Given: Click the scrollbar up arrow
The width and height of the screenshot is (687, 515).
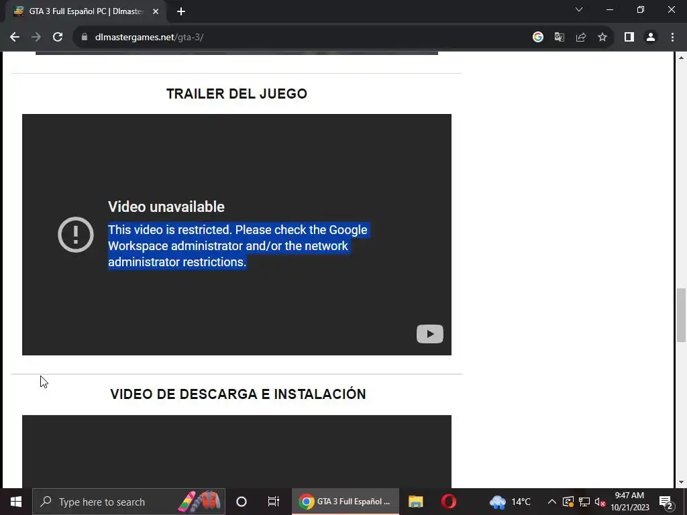Looking at the screenshot, I should [x=681, y=58].
